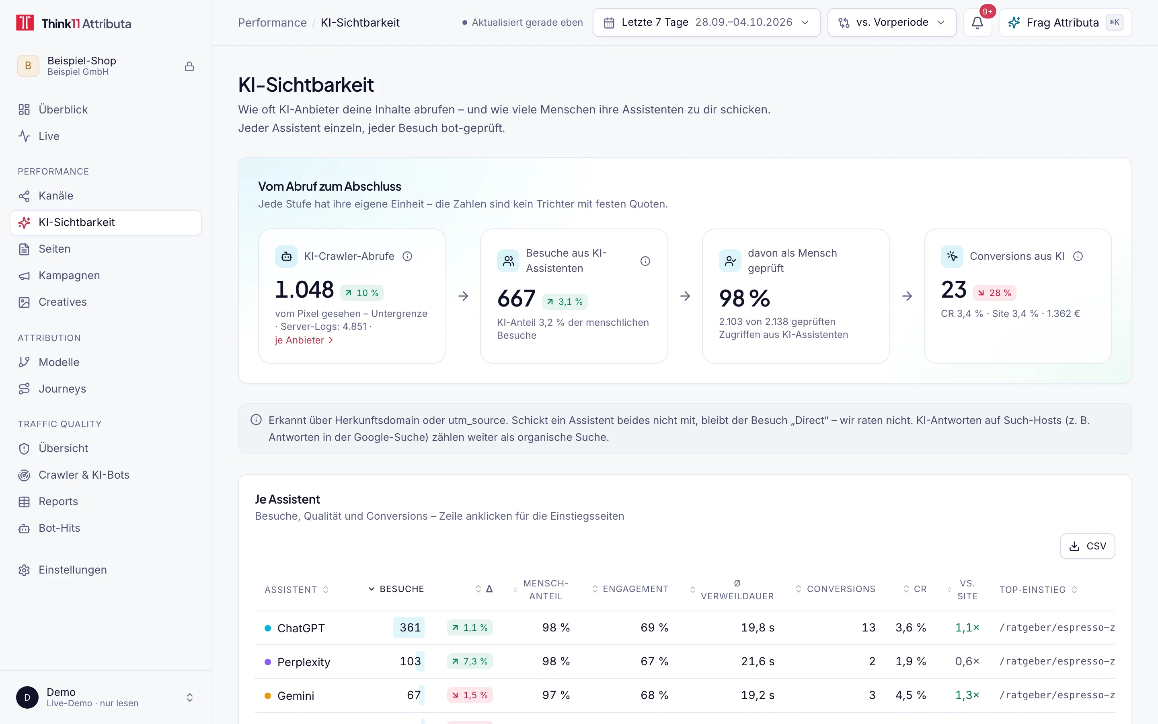Sort table by Assistent column
Screen dimensions: 1158x724
(297, 589)
